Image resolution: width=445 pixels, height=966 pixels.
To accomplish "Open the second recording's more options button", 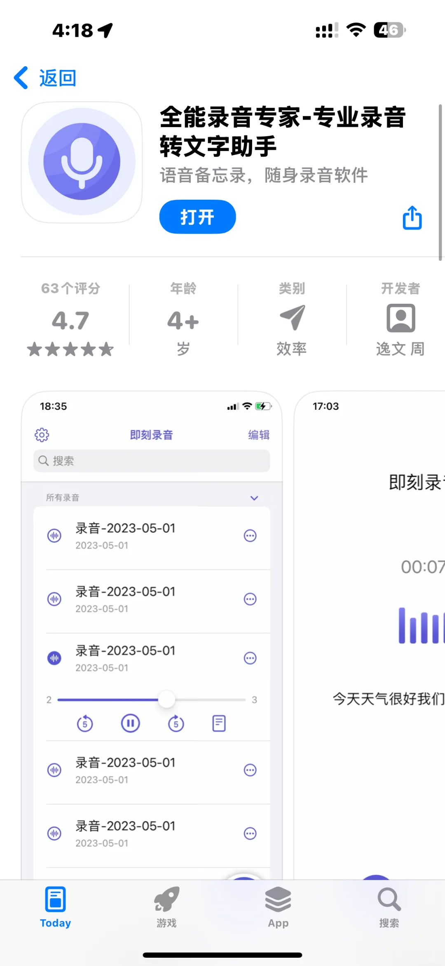I will pyautogui.click(x=250, y=599).
